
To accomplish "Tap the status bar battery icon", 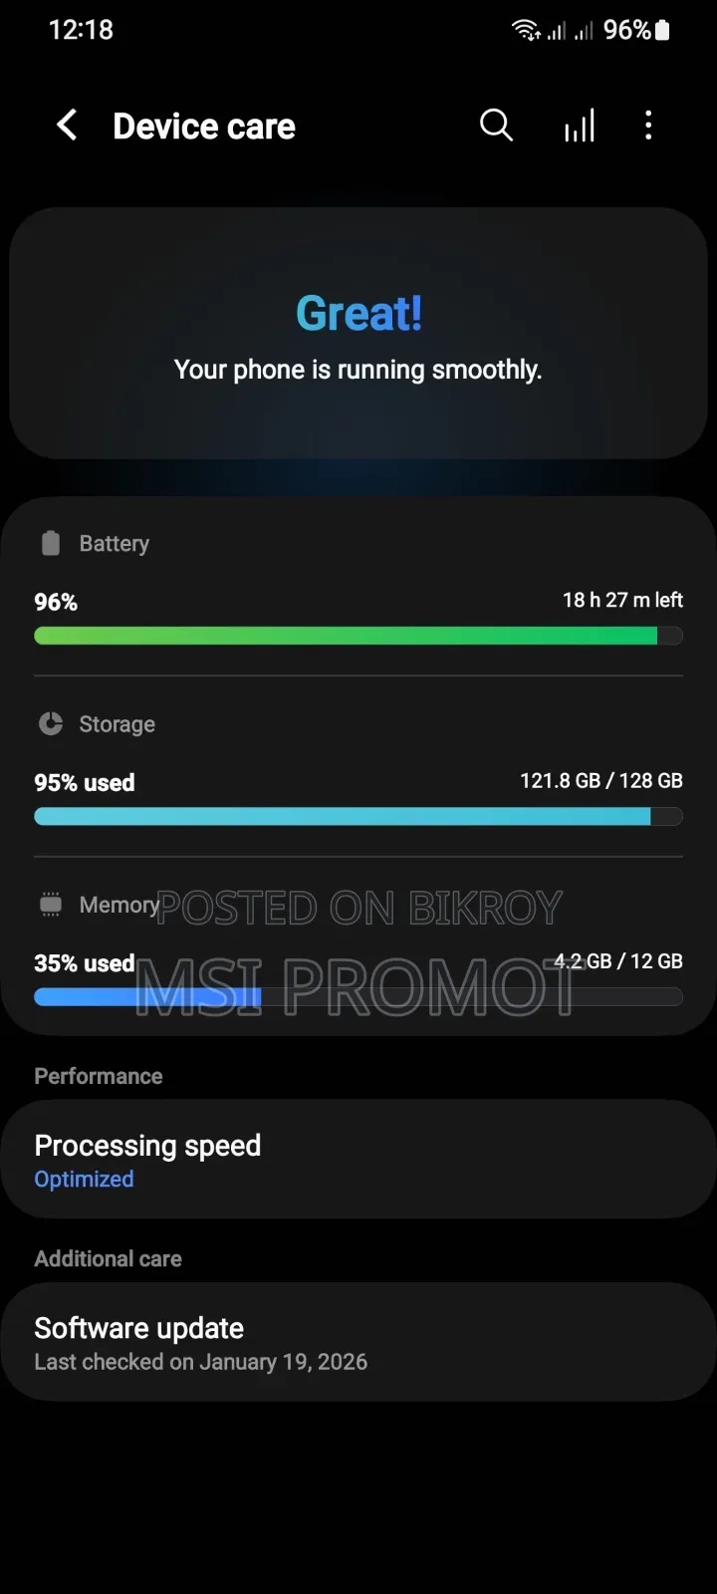I will (662, 30).
